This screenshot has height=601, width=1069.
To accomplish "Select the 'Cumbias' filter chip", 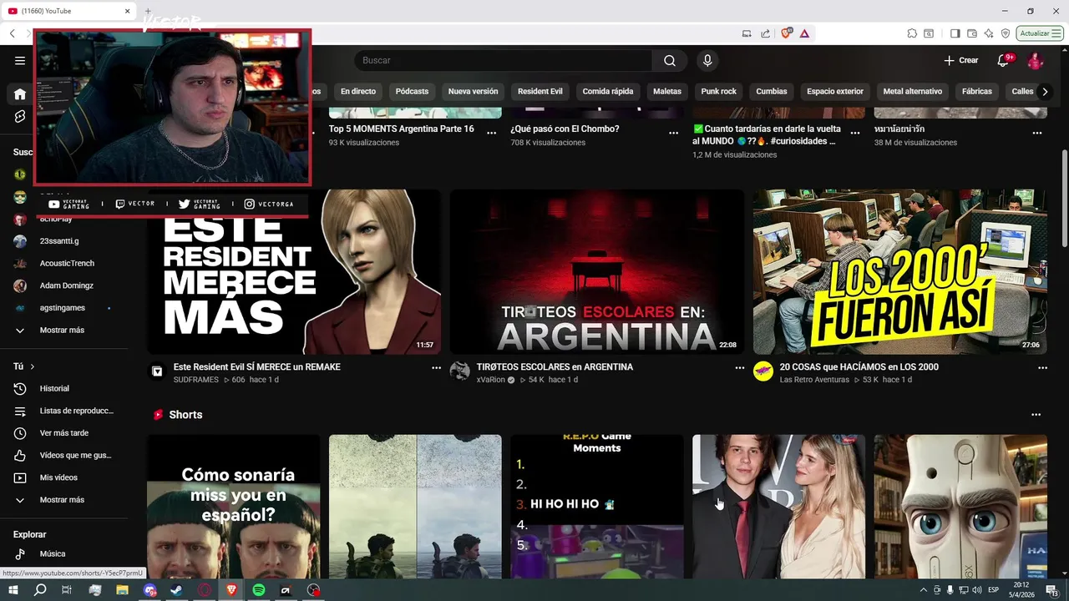I will [x=772, y=91].
